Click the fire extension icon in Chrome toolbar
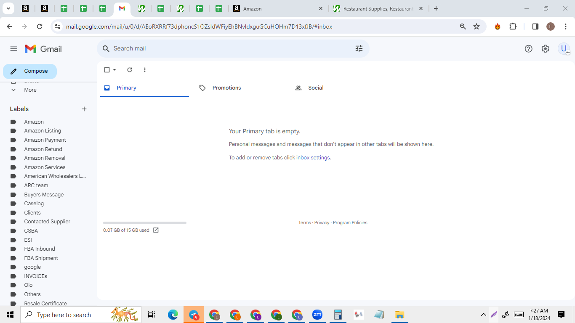575x323 pixels. pyautogui.click(x=498, y=26)
